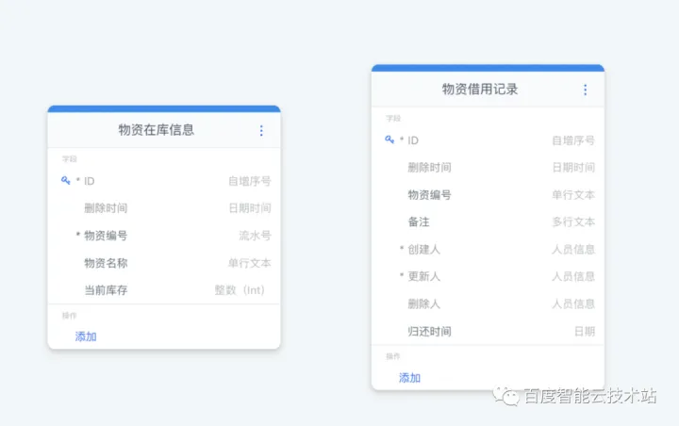This screenshot has height=426, width=679.
Task: Select the 物资在库信息 card title
Action: coord(157,130)
